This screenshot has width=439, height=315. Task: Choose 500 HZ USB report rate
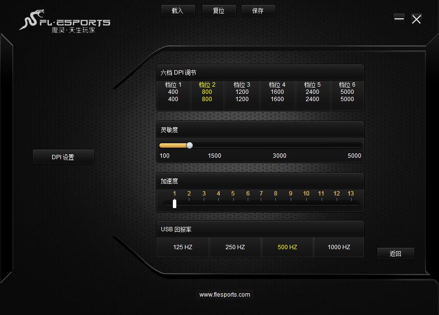pyautogui.click(x=287, y=247)
